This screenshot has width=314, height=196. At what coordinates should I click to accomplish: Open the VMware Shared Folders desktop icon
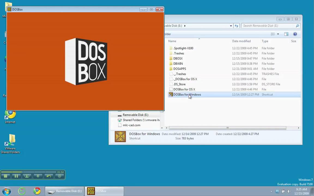[x=10, y=144]
